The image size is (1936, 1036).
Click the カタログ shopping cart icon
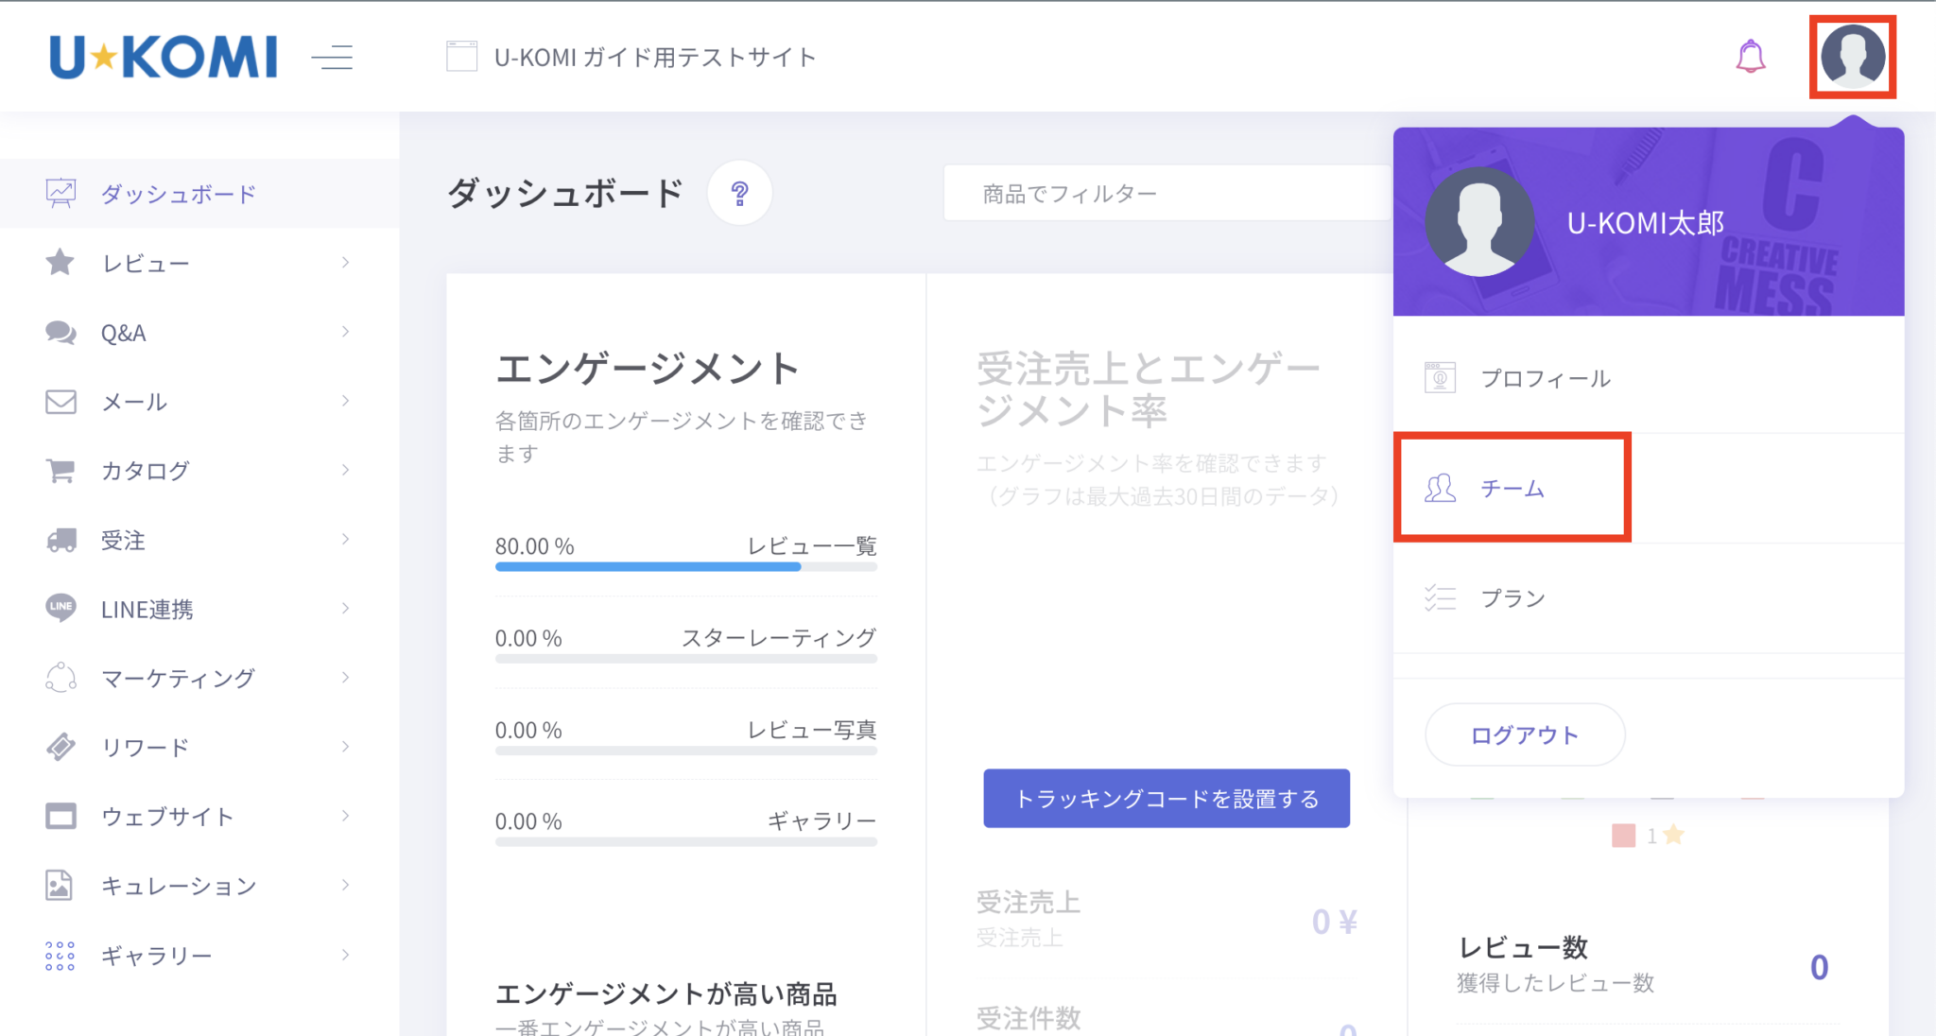click(60, 470)
